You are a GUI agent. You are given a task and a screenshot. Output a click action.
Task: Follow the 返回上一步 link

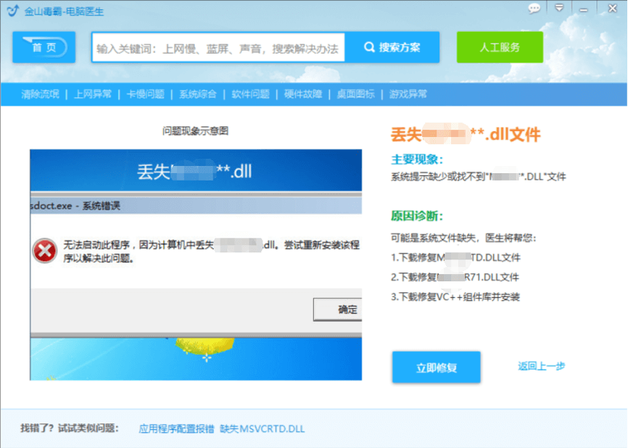pos(541,367)
